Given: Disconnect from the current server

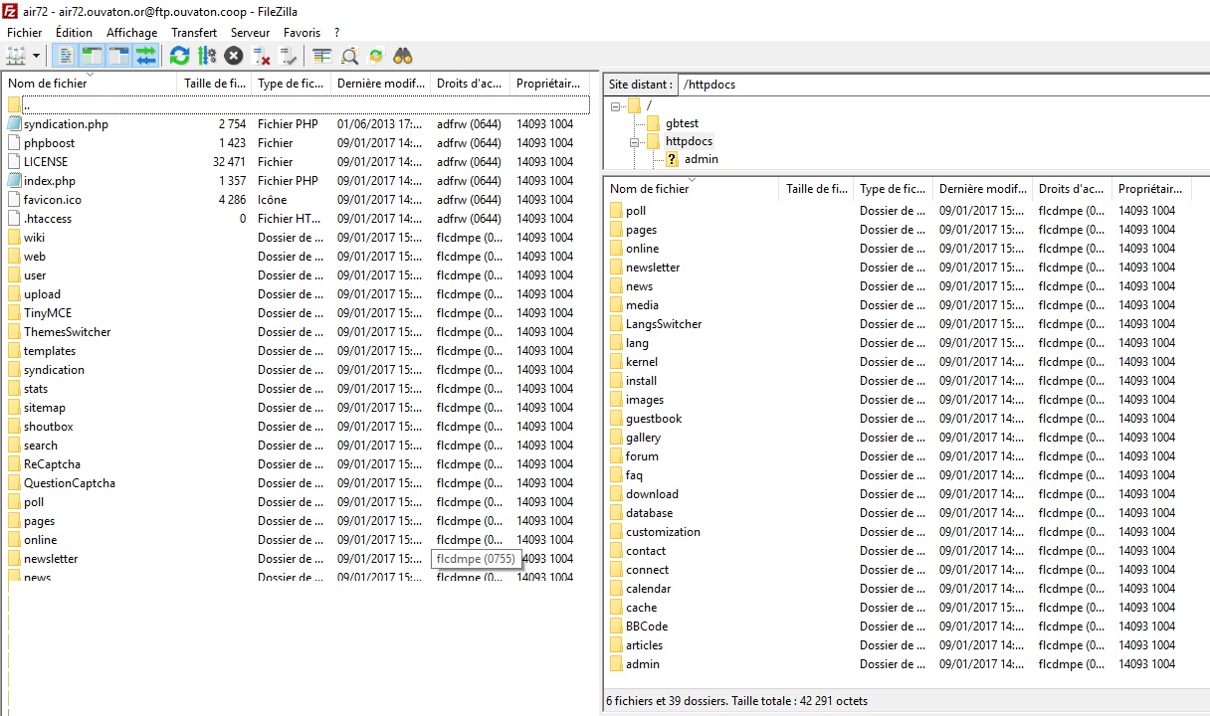Looking at the screenshot, I should [262, 56].
